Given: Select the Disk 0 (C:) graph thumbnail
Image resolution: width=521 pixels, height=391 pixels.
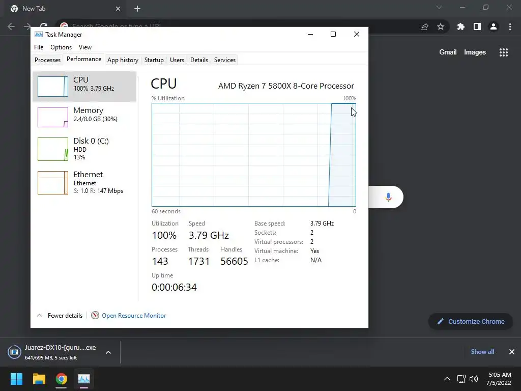Looking at the screenshot, I should pos(53,149).
